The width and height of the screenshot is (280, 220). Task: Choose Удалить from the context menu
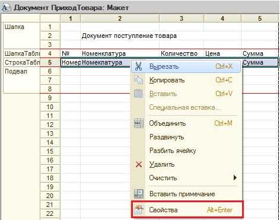(x=186, y=164)
